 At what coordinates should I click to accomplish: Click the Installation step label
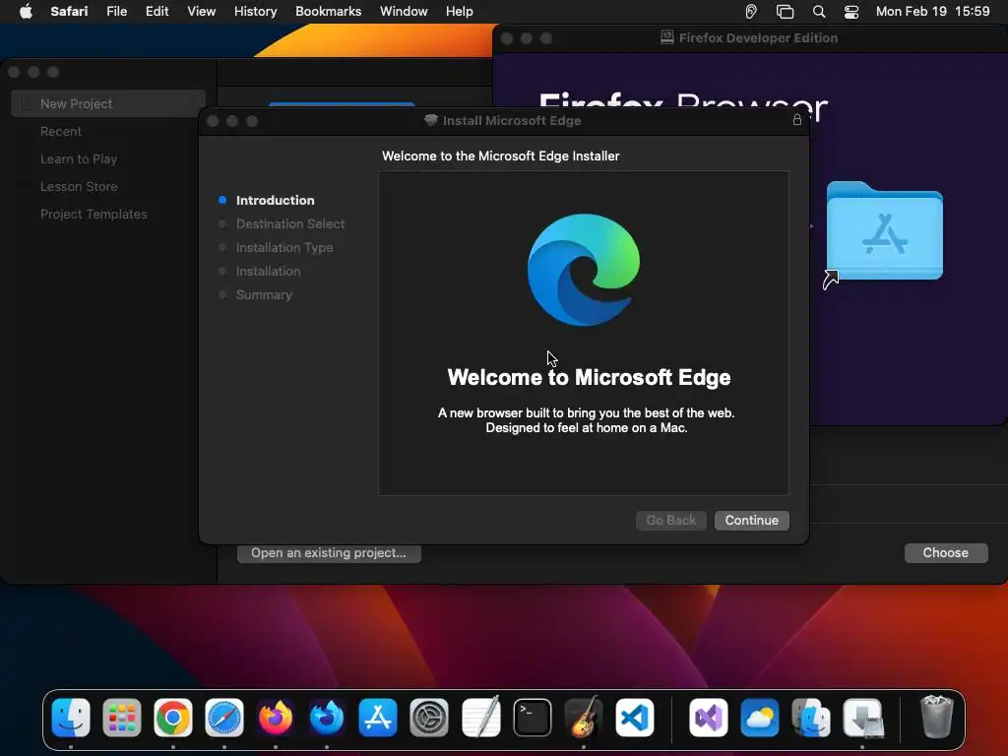[268, 272]
